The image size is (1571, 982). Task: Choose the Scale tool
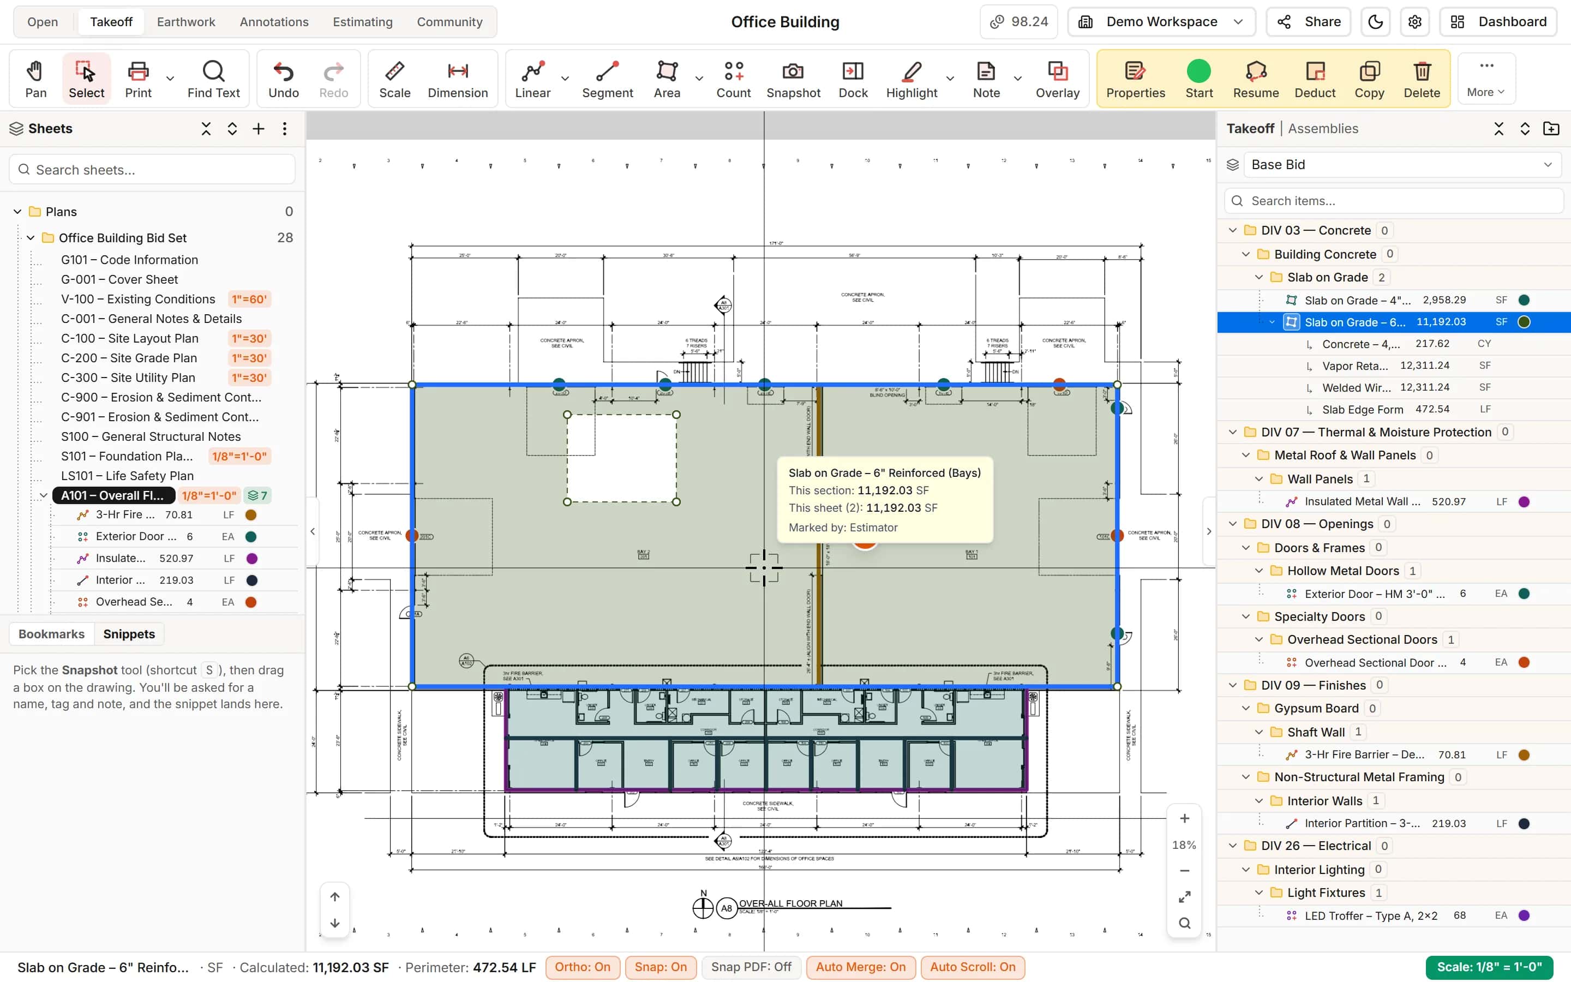[395, 79]
